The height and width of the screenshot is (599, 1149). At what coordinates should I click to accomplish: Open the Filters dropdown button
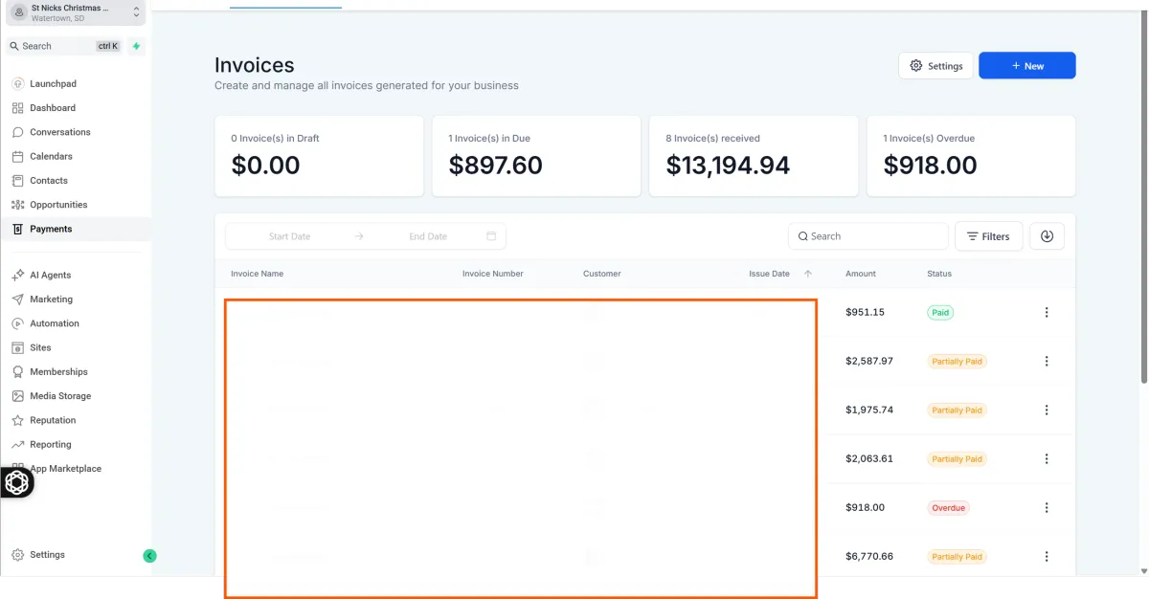tap(988, 236)
